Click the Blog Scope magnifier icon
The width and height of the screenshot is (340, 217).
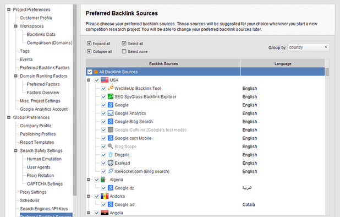click(111, 147)
